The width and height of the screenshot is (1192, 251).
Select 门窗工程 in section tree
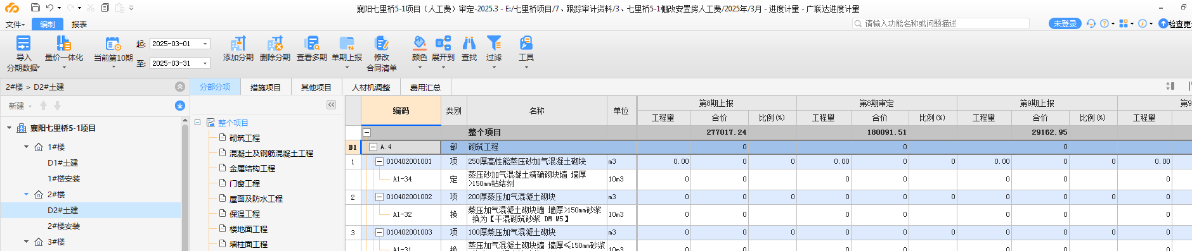point(245,183)
